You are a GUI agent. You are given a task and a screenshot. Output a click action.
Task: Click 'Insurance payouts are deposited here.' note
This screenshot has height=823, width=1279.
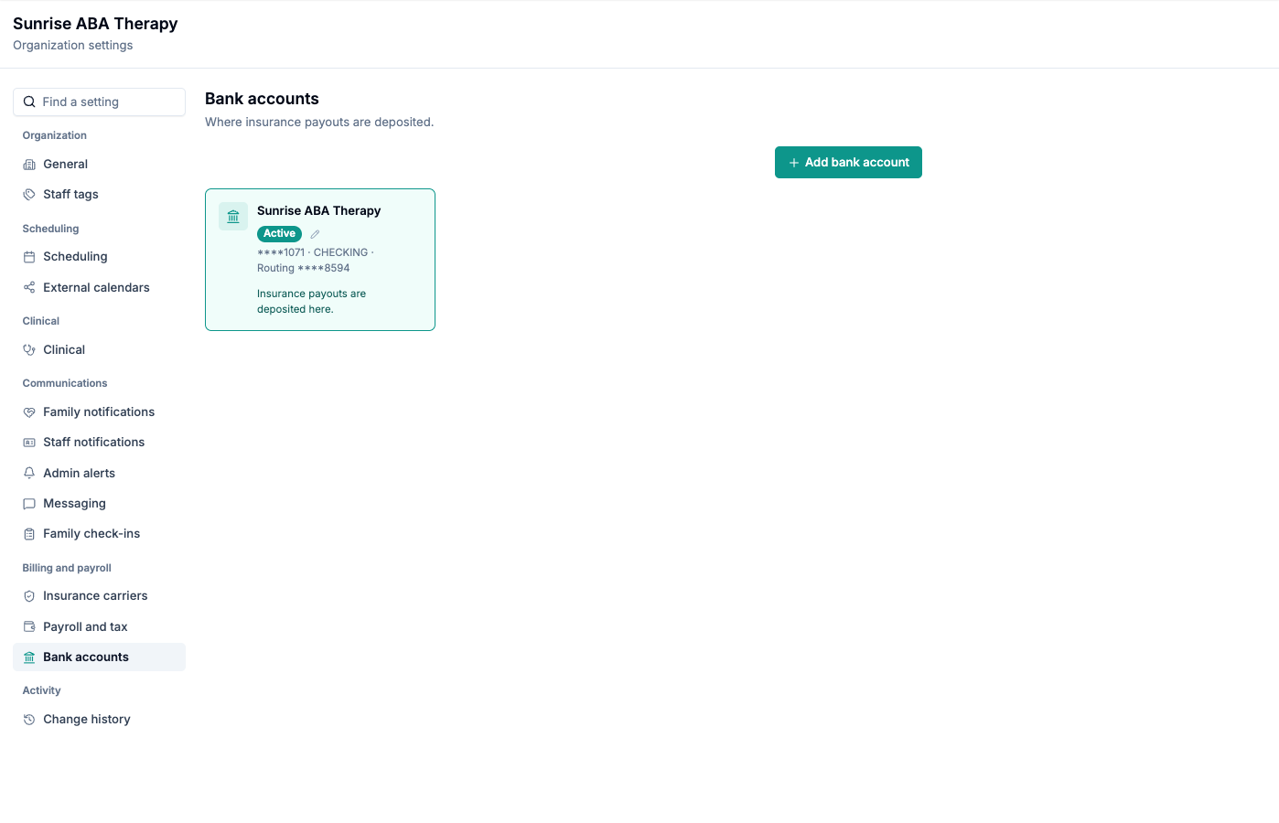[311, 302]
